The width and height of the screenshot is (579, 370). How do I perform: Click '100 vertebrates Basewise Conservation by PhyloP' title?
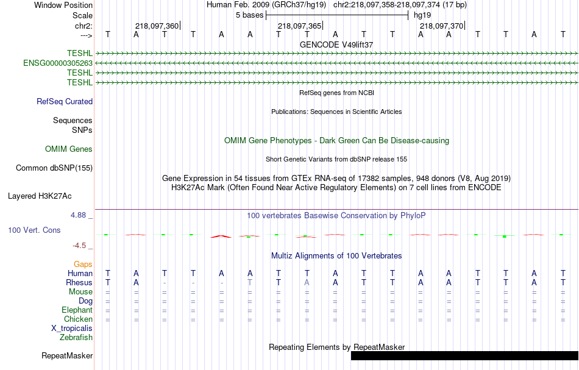[x=336, y=216]
